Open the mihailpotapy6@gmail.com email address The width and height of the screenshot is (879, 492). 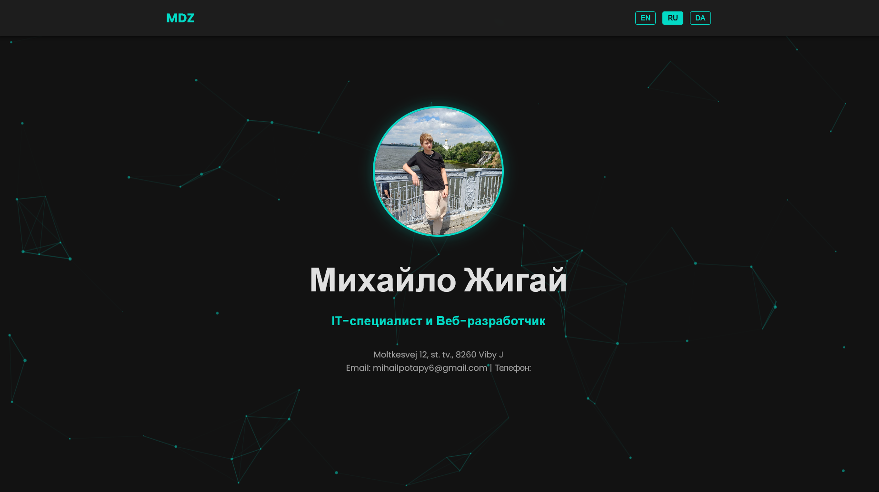click(x=430, y=368)
